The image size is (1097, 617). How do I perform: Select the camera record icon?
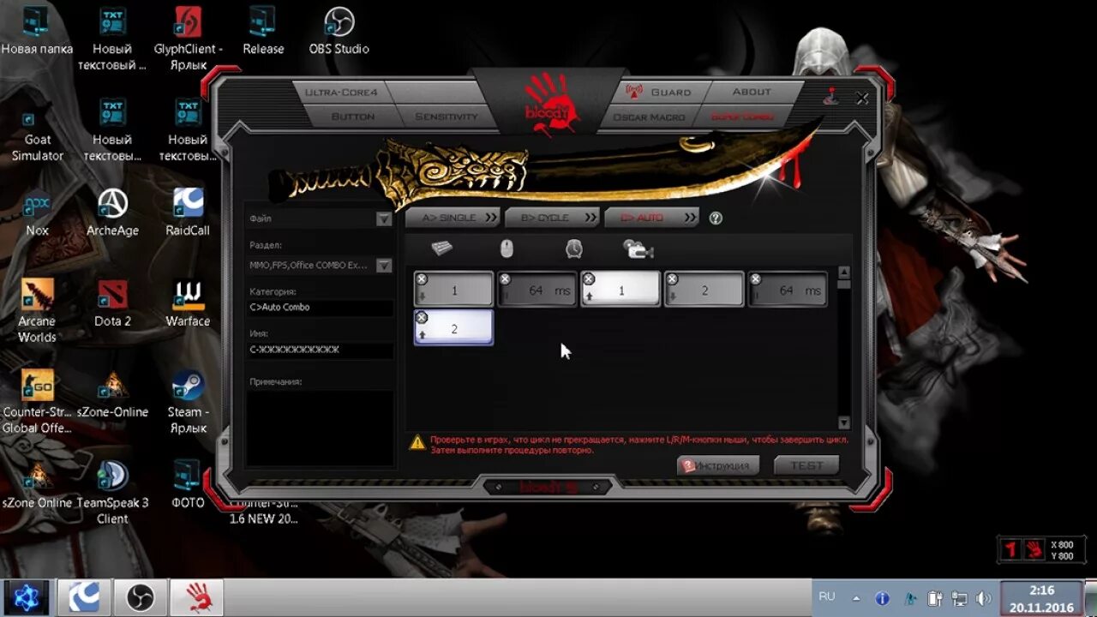(x=638, y=249)
